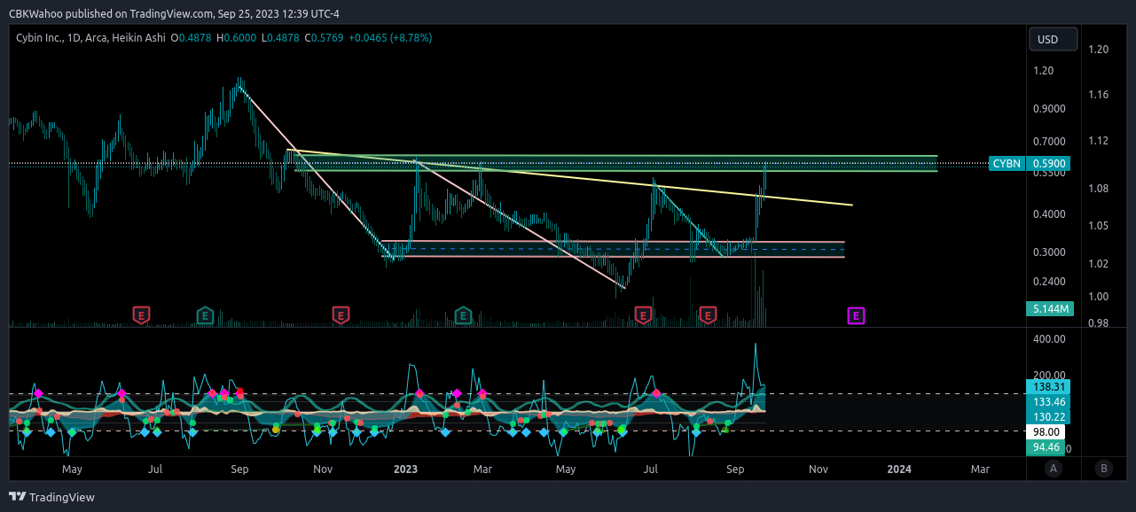This screenshot has width=1136, height=512.
Task: Click the Cybin Inc. chart title
Action: click(x=41, y=38)
